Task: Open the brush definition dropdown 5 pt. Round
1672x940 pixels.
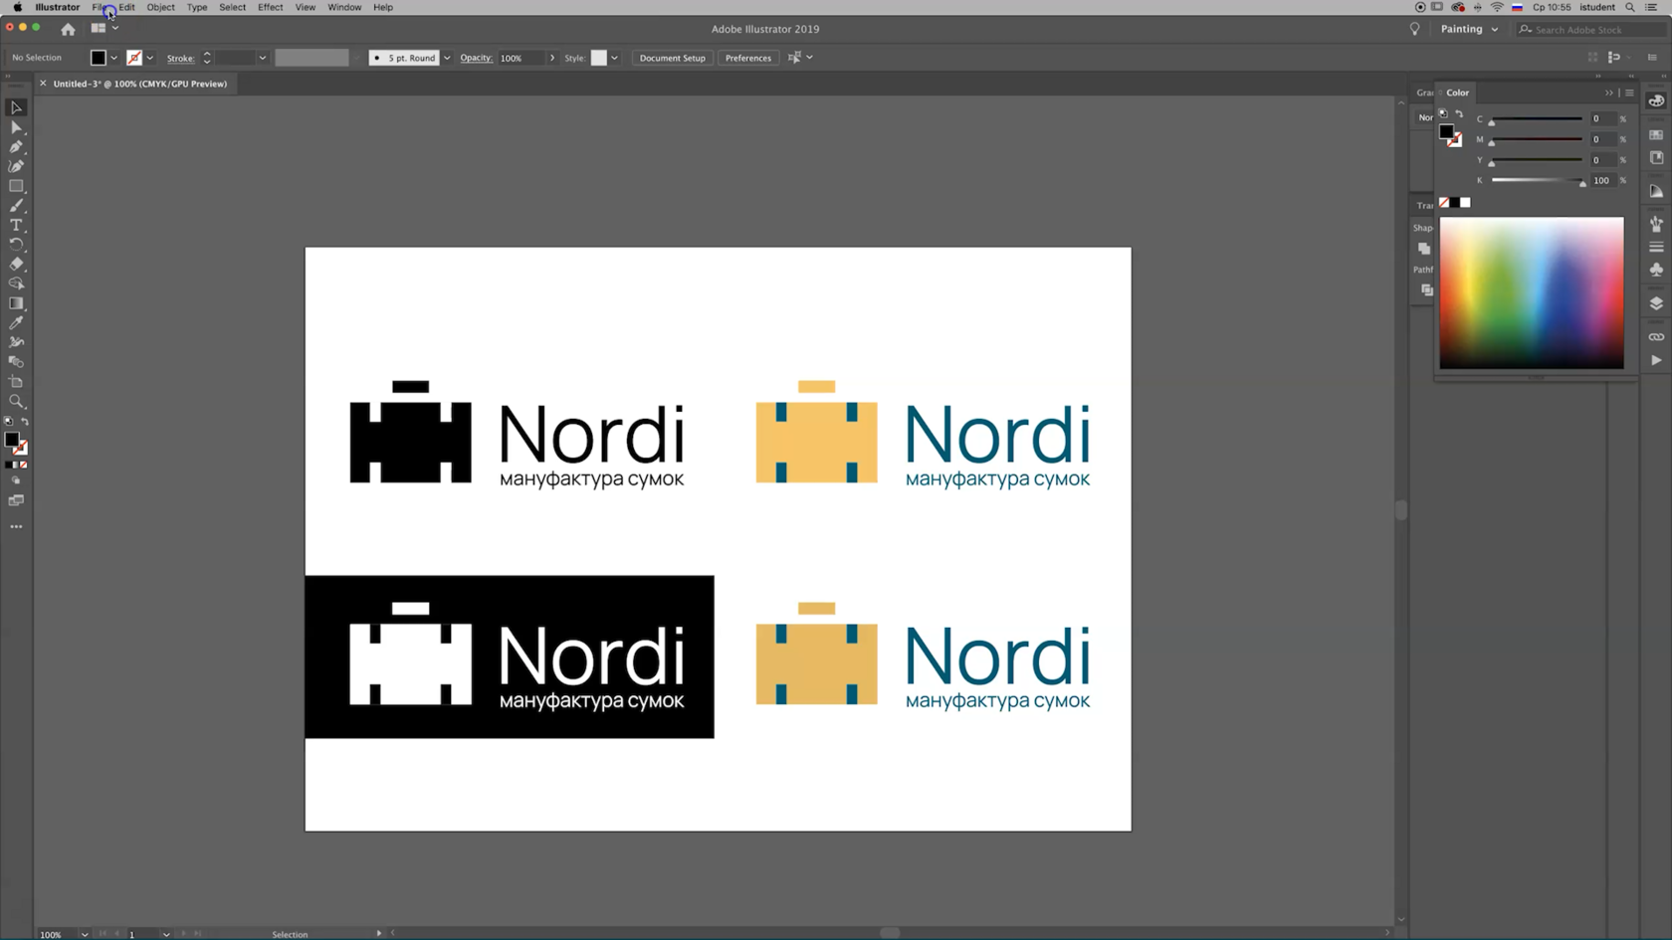Action: 447,58
